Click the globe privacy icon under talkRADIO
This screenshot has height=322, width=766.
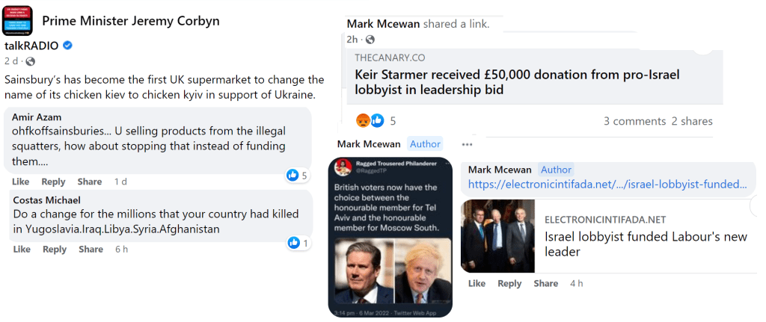click(x=30, y=61)
